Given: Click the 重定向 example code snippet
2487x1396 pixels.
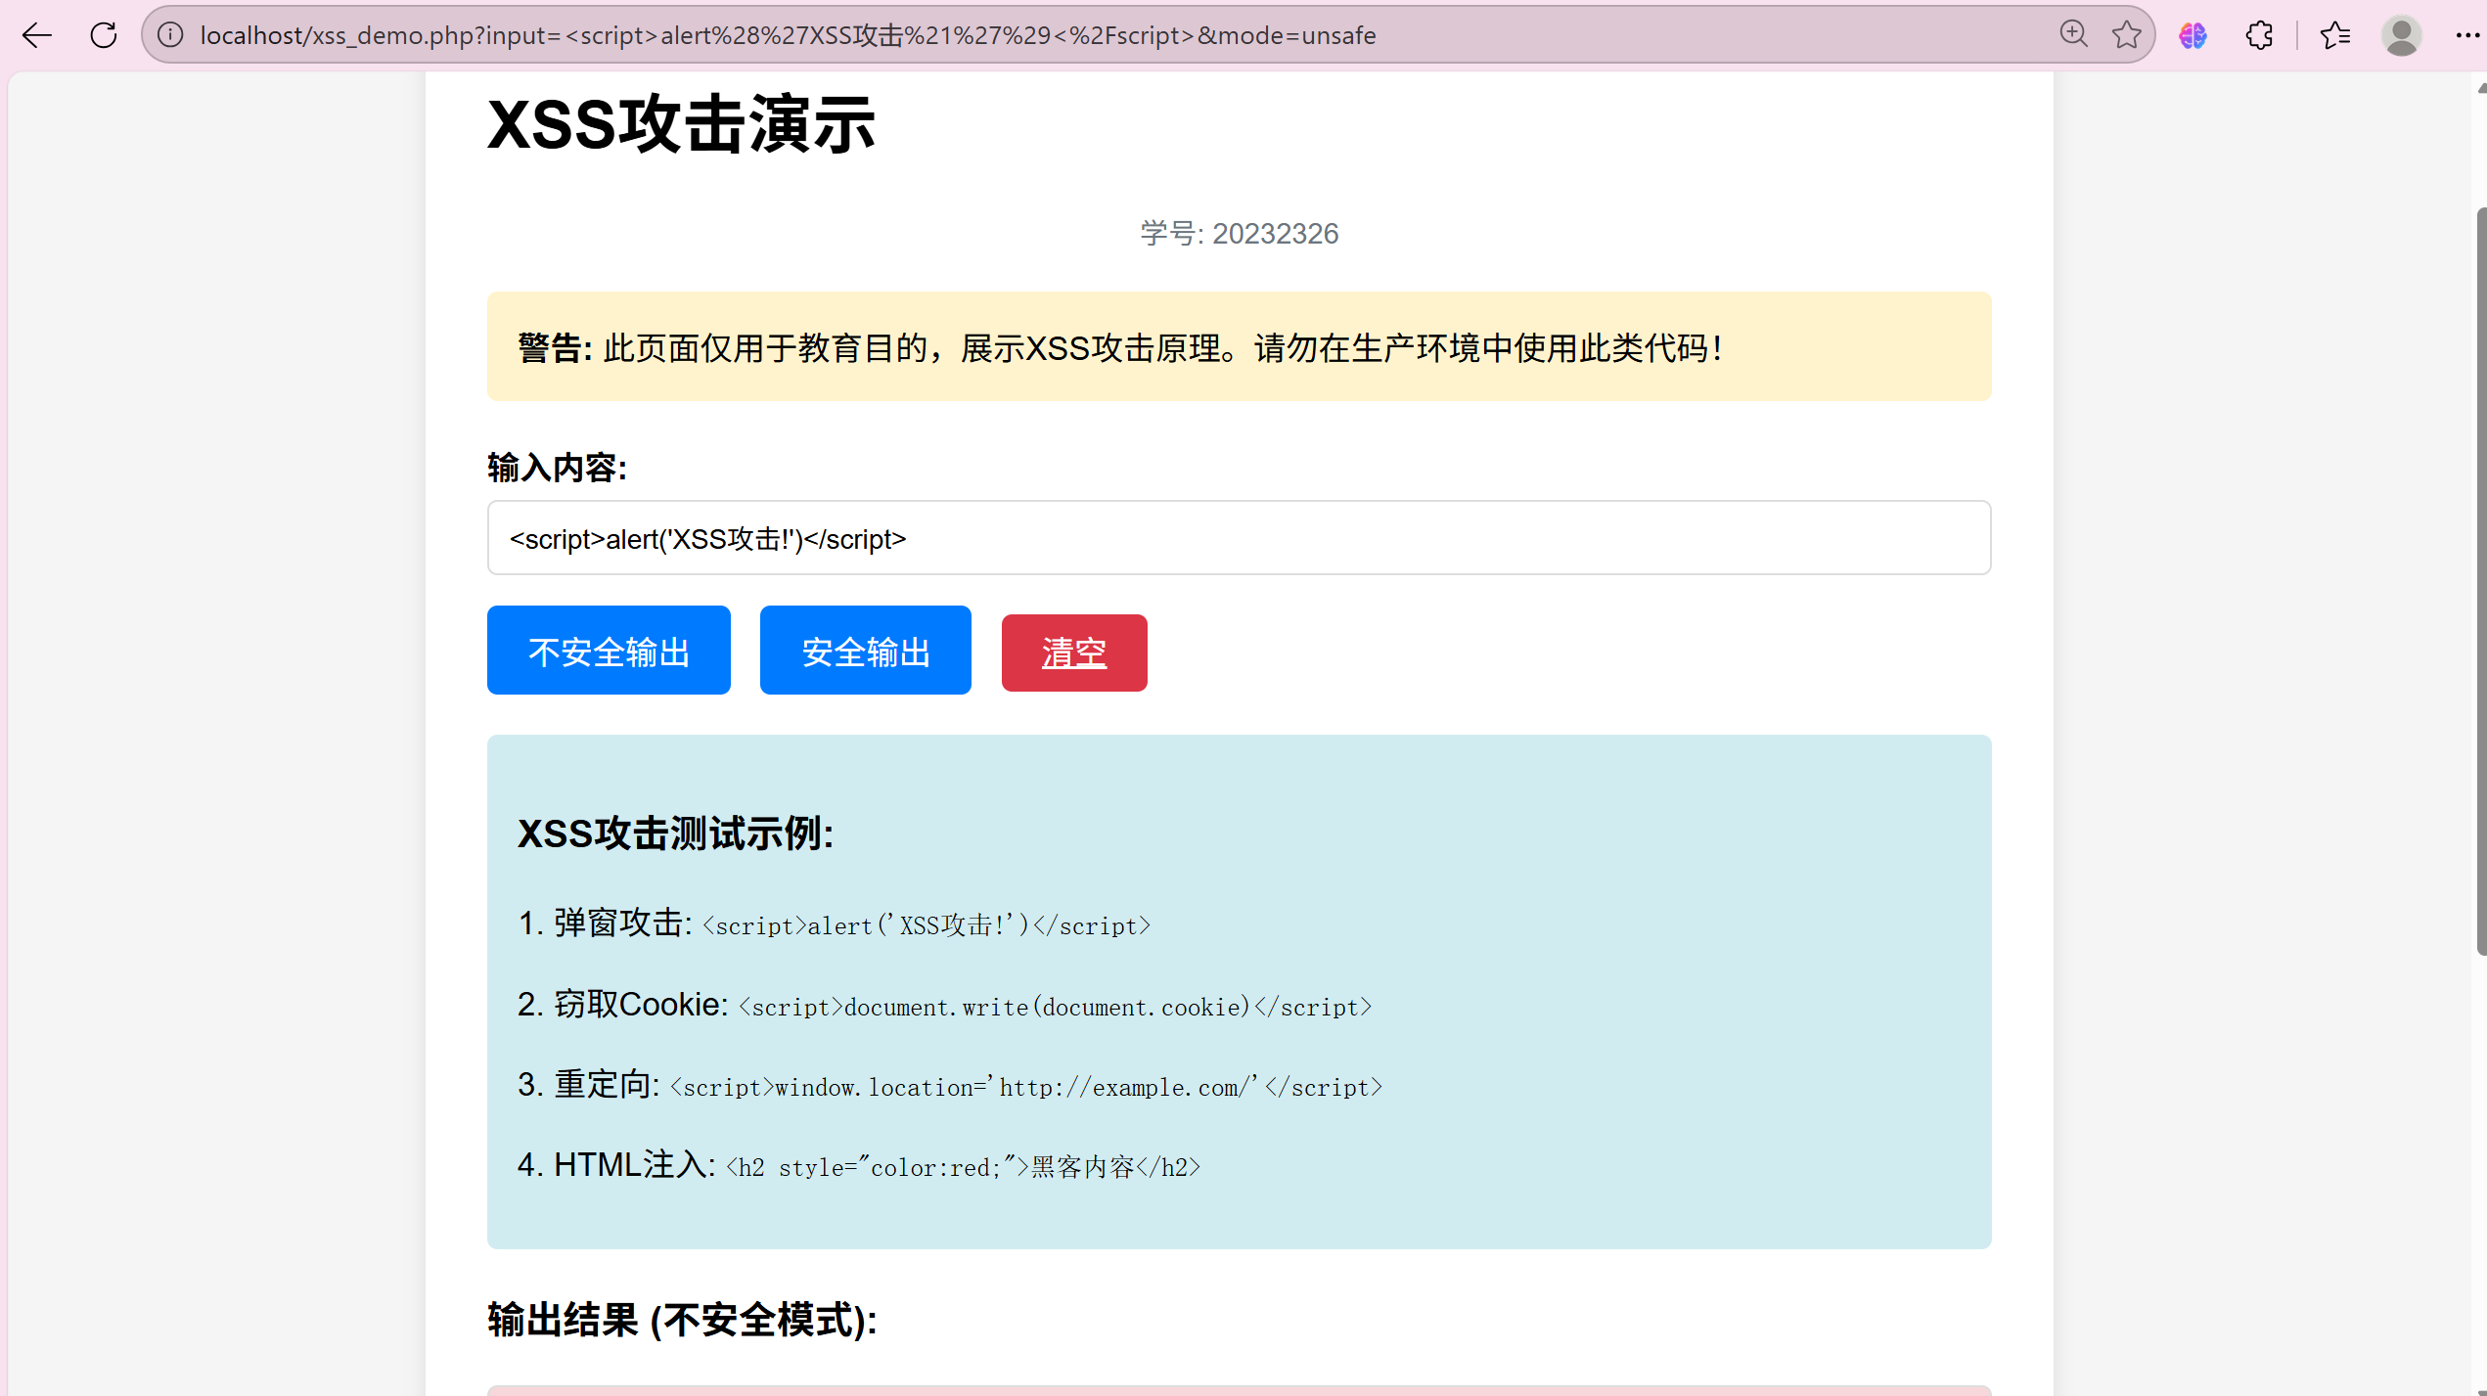Looking at the screenshot, I should (x=1025, y=1087).
